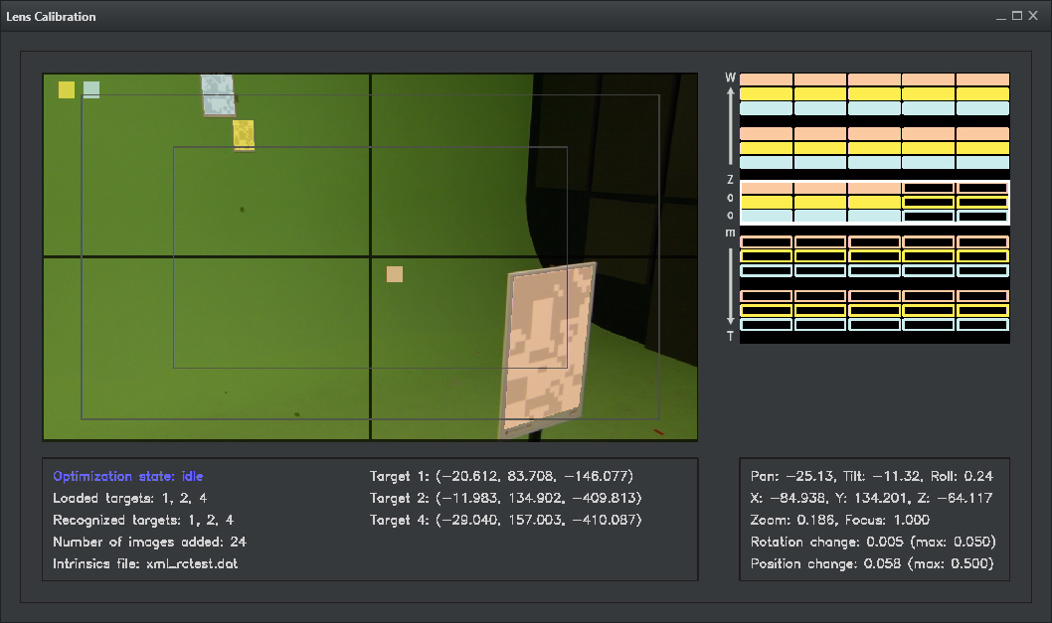Click the W label above the zoom arrow
Viewport: 1052px width, 623px height.
(x=731, y=78)
